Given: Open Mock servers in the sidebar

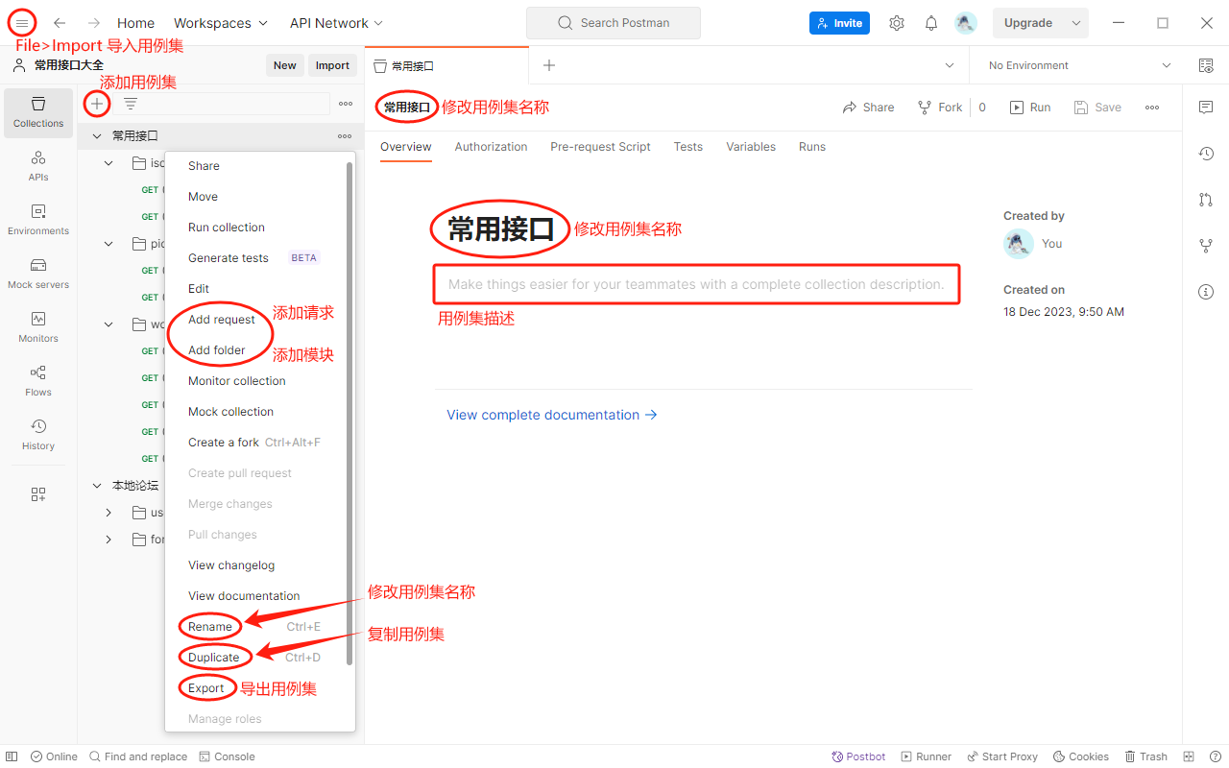Looking at the screenshot, I should pos(38,274).
